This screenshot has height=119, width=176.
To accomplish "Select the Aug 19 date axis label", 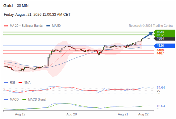I will point(20,114).
